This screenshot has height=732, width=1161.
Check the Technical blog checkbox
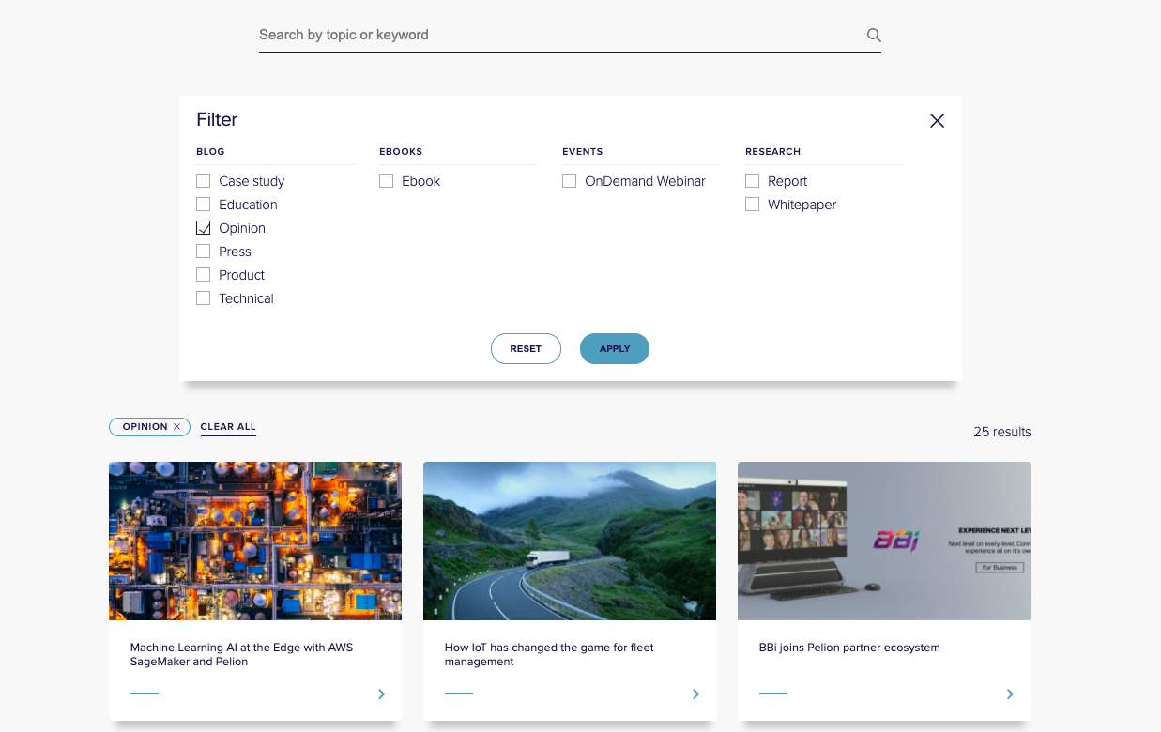point(203,298)
